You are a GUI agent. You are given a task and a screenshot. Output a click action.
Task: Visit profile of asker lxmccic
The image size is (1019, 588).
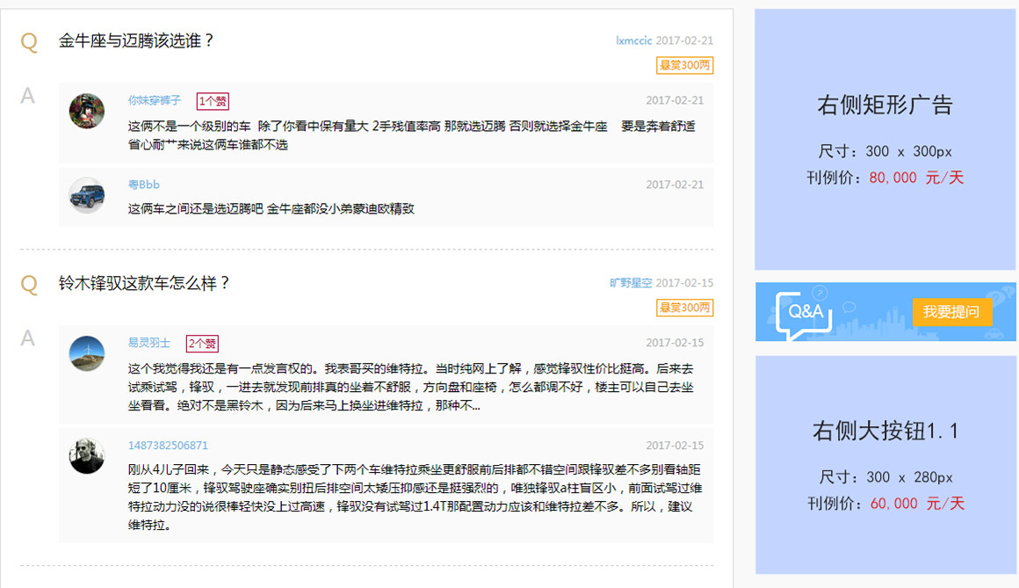[633, 40]
